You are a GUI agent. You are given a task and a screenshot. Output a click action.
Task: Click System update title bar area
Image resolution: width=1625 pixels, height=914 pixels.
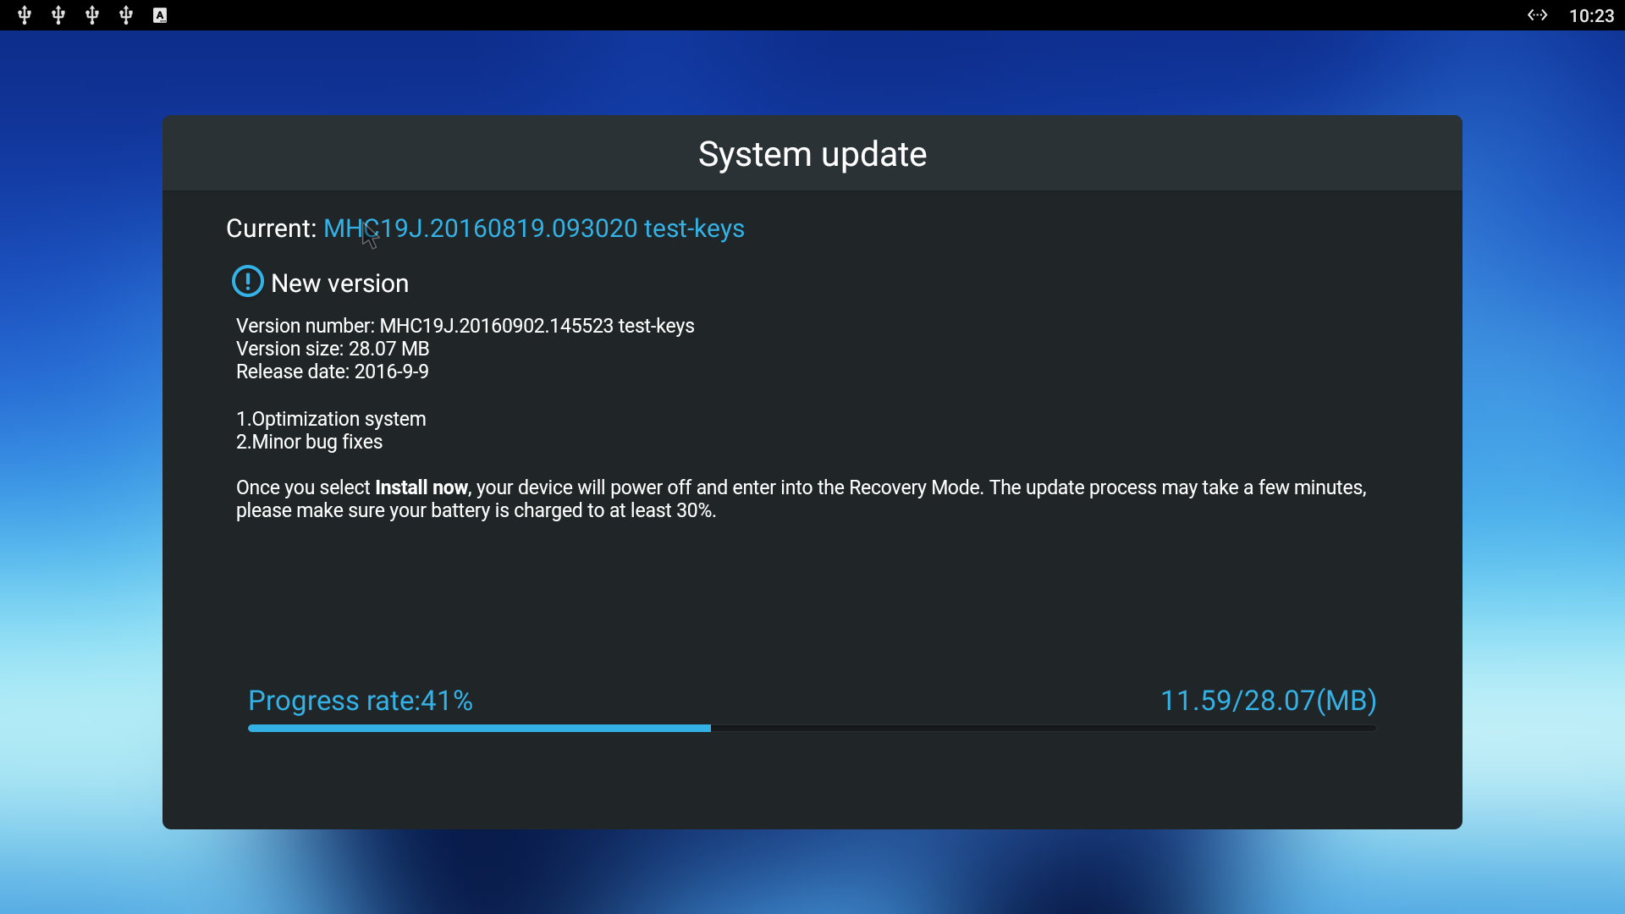point(812,154)
